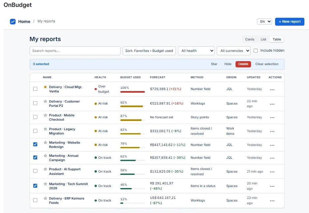This screenshot has height=213, width=309.
Task: Click the My reports breadcrumb
Action: pos(46,21)
